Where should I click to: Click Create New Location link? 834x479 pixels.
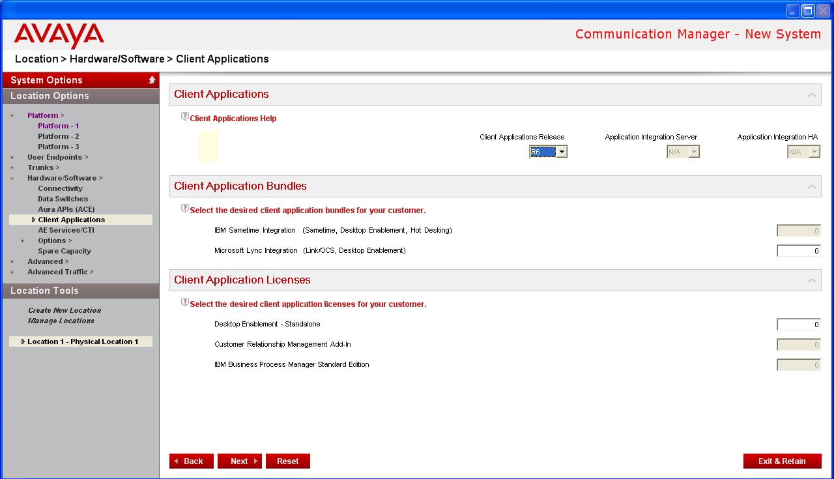pyautogui.click(x=65, y=310)
